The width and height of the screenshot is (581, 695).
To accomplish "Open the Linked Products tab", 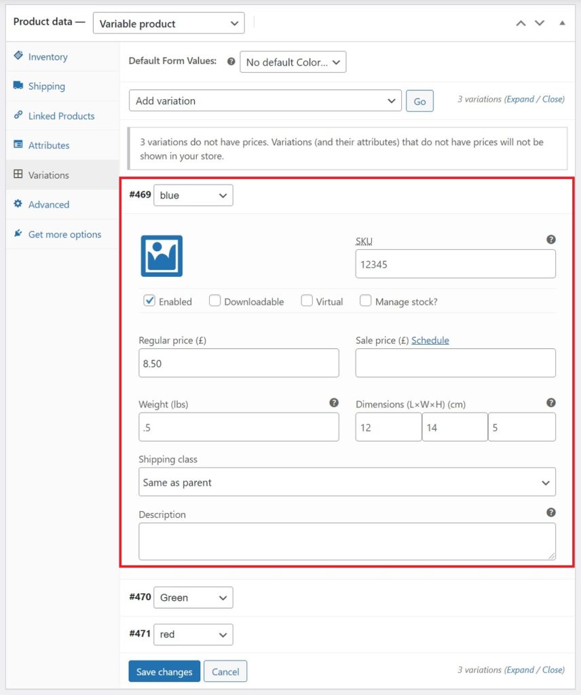I will pos(62,115).
